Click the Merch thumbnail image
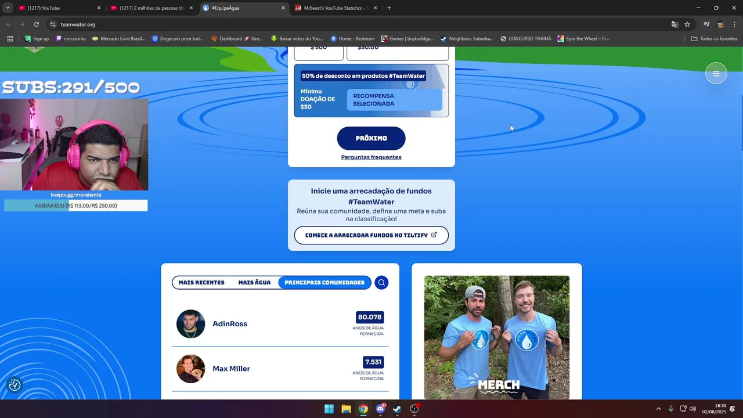The height and width of the screenshot is (418, 743). pos(497,337)
